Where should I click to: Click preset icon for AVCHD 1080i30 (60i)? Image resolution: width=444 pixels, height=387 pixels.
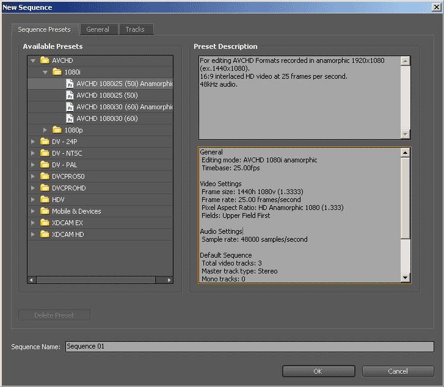[x=70, y=118]
